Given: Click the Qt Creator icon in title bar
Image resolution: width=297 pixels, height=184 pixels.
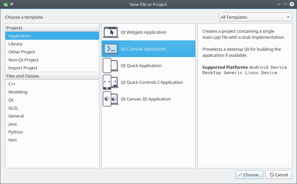Looking at the screenshot, I should [6, 4].
